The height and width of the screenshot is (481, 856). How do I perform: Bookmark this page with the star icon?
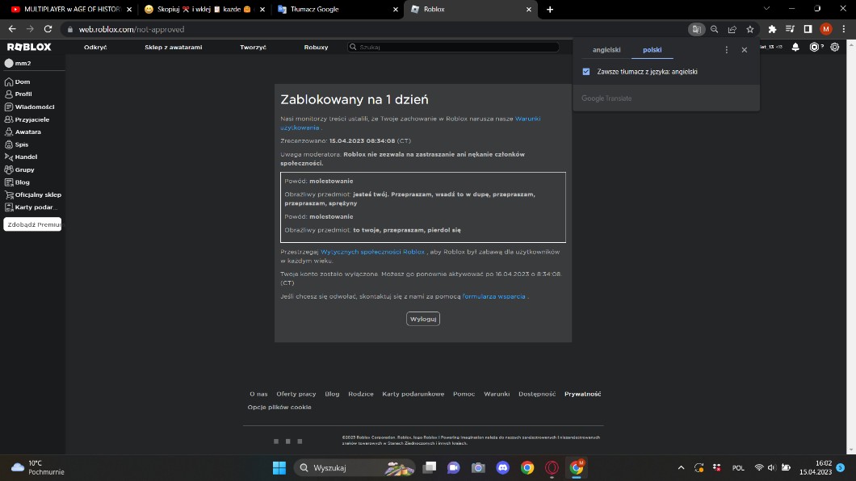[750, 29]
